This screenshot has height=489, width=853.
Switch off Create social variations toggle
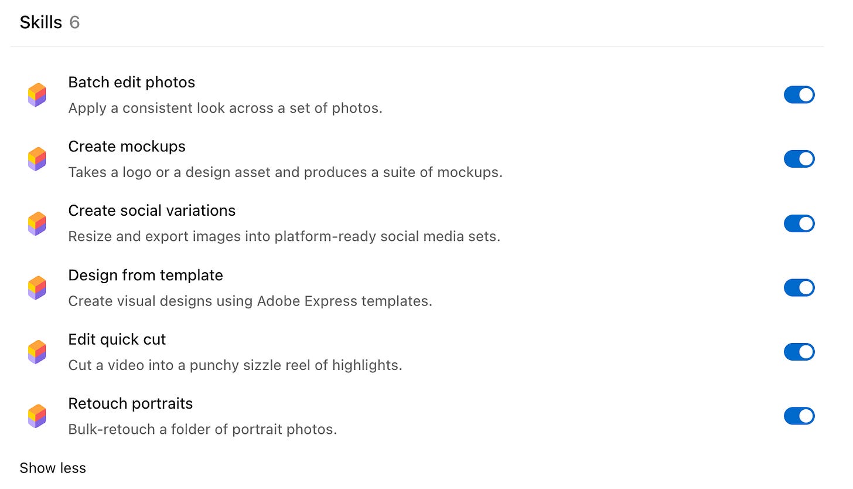799,223
